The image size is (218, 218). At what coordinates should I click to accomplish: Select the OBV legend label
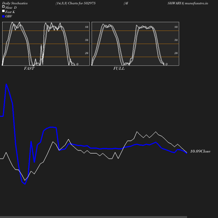[x=9, y=17]
